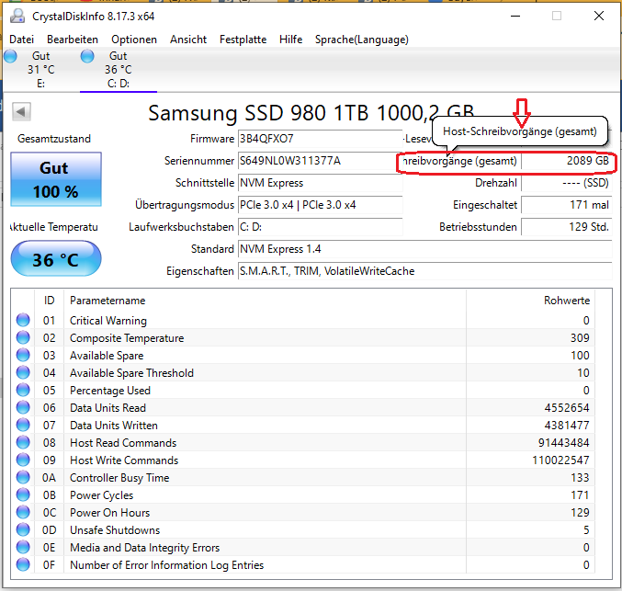Open the Optionen menu
The width and height of the screenshot is (622, 591).
coord(134,40)
